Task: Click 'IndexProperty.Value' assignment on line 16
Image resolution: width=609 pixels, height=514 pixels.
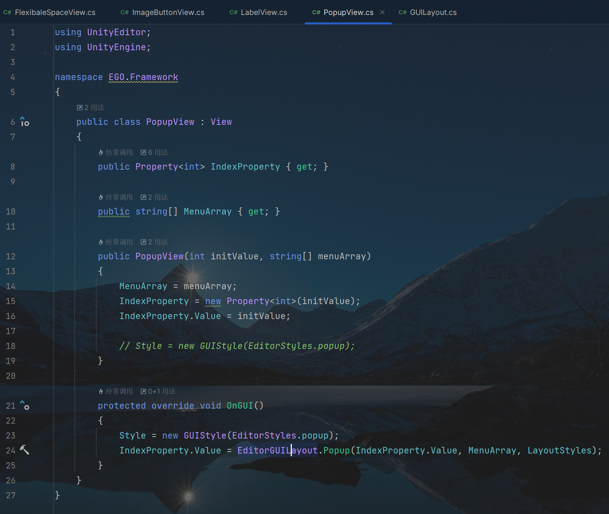Action: (x=170, y=316)
